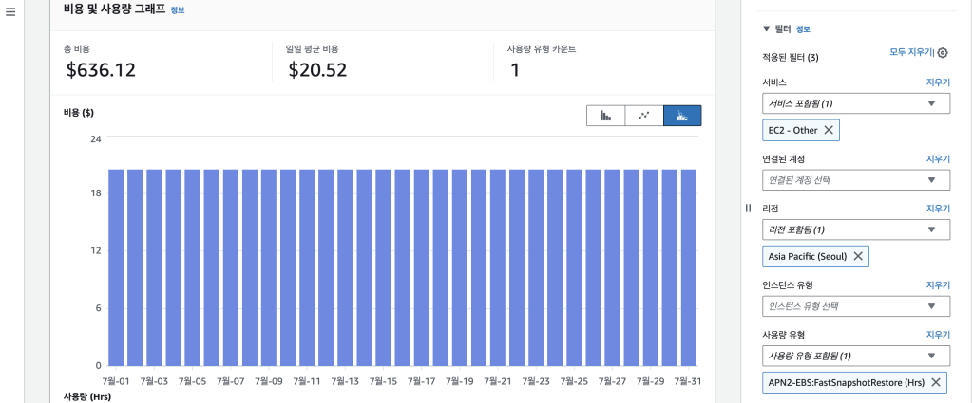
Task: Click 지우기 next to 리전
Action: pos(938,209)
